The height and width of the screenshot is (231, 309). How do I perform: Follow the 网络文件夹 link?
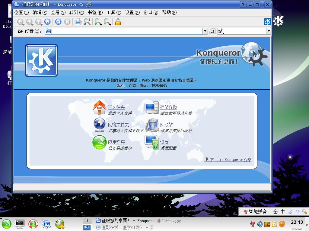tap(118, 125)
